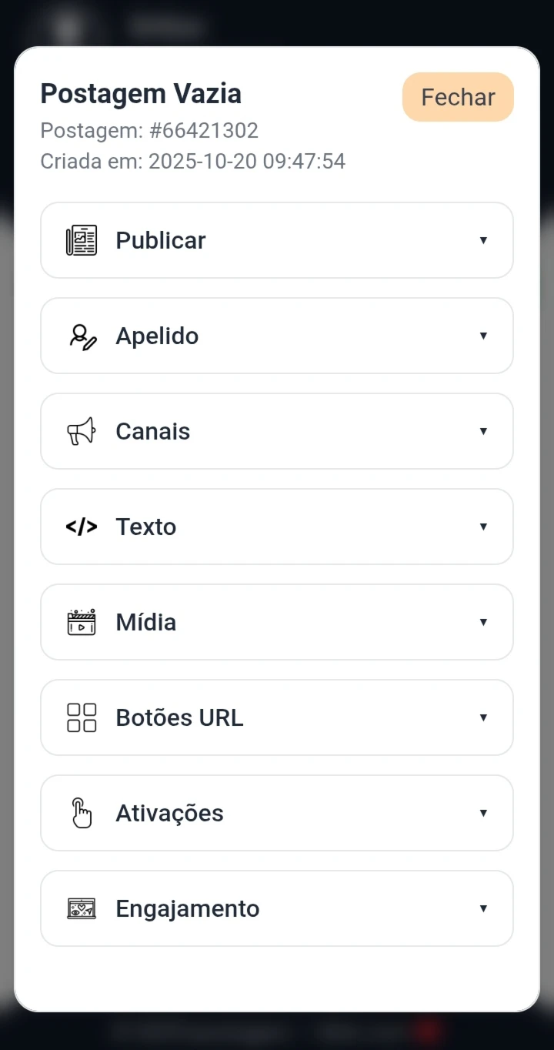Expand the Ativações dropdown arrow
554x1050 pixels.
[x=483, y=813]
